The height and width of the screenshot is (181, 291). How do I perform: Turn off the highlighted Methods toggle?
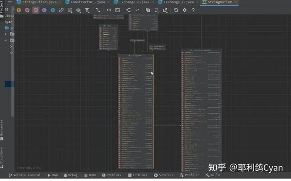coord(36,10)
